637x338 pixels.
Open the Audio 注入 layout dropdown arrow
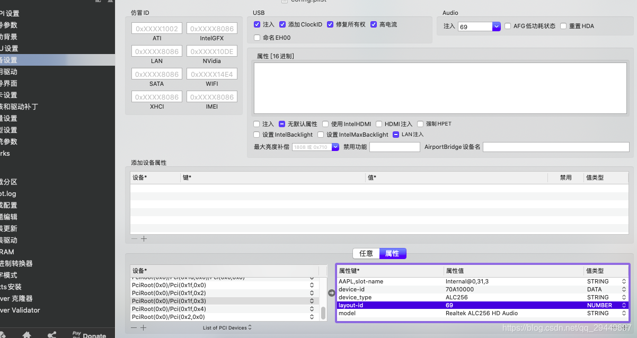[497, 26]
